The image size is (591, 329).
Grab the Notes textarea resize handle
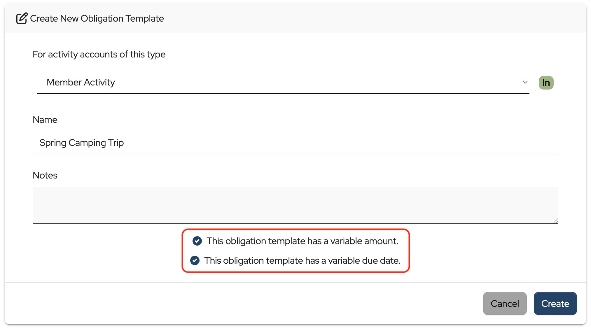(x=555, y=221)
